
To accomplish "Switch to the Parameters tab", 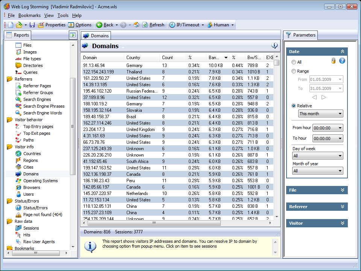I will tap(300, 35).
